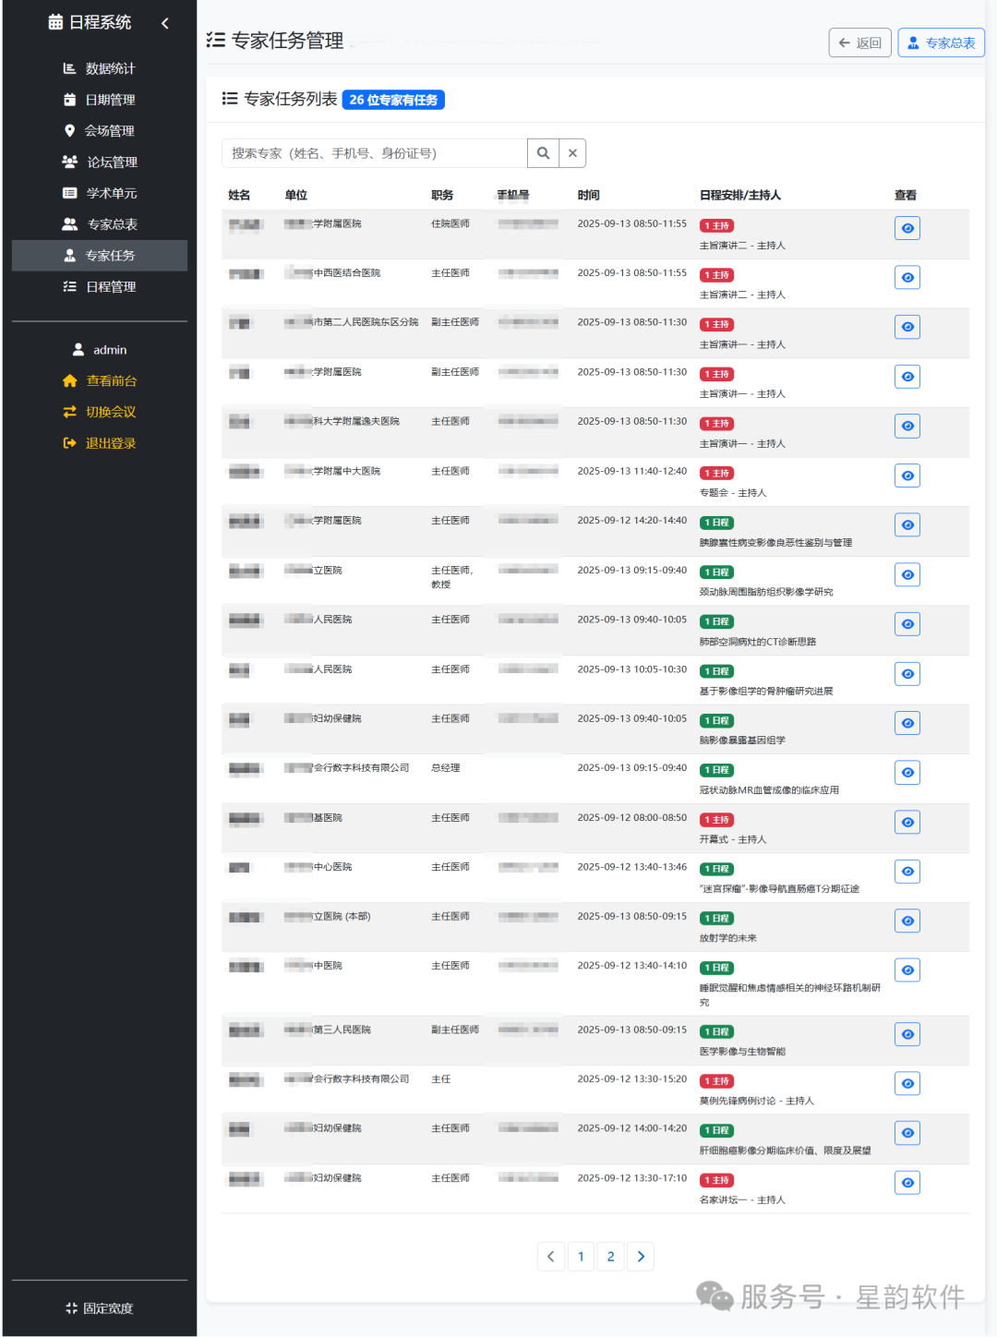
Task: Click the 单位 column header
Action: pyautogui.click(x=296, y=196)
